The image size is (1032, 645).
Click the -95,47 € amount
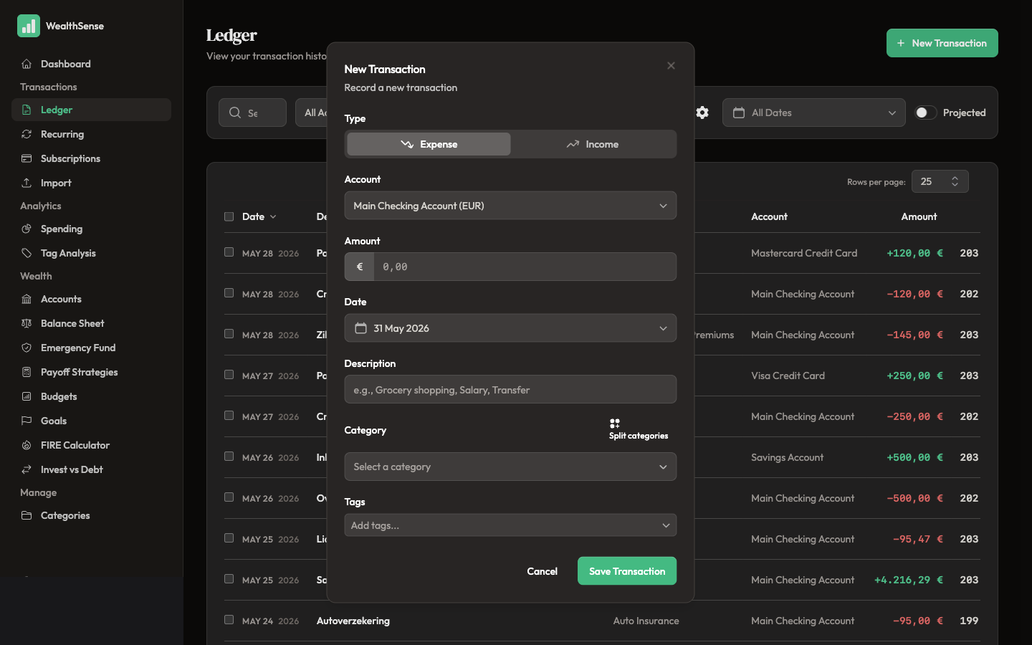918,539
